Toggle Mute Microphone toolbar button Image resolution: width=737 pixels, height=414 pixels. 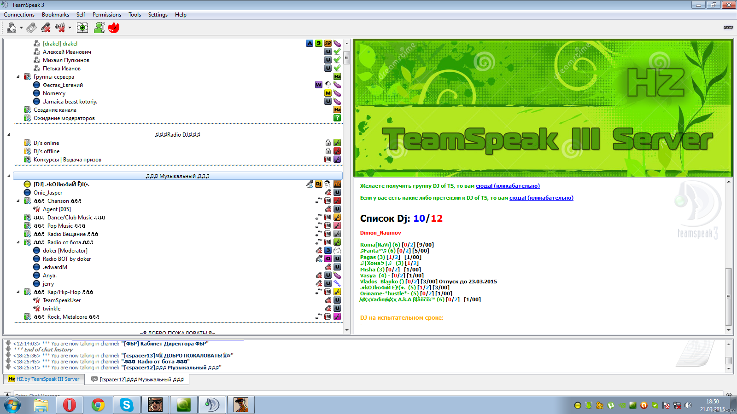46,28
